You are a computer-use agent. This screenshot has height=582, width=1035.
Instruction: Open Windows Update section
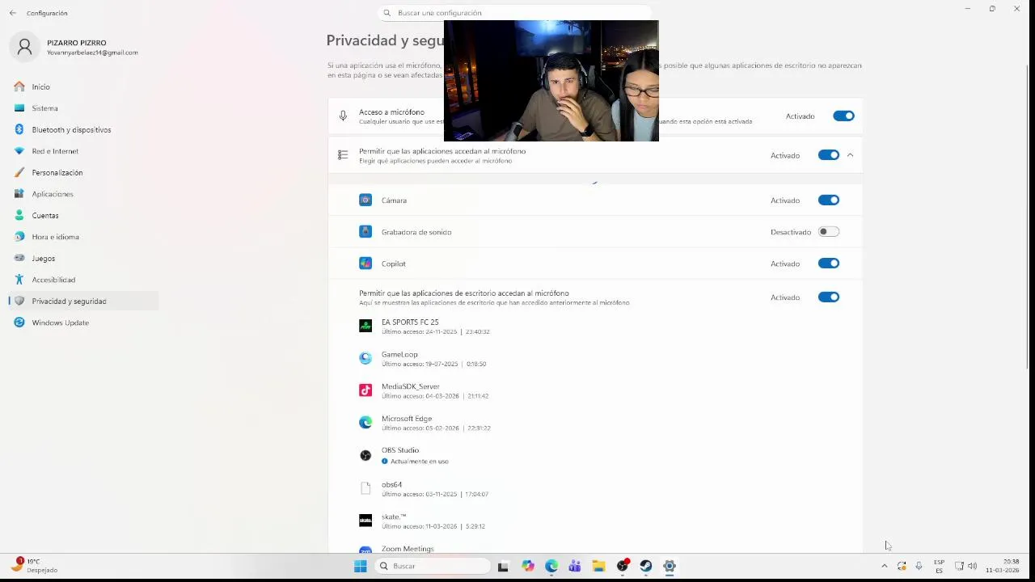point(60,323)
